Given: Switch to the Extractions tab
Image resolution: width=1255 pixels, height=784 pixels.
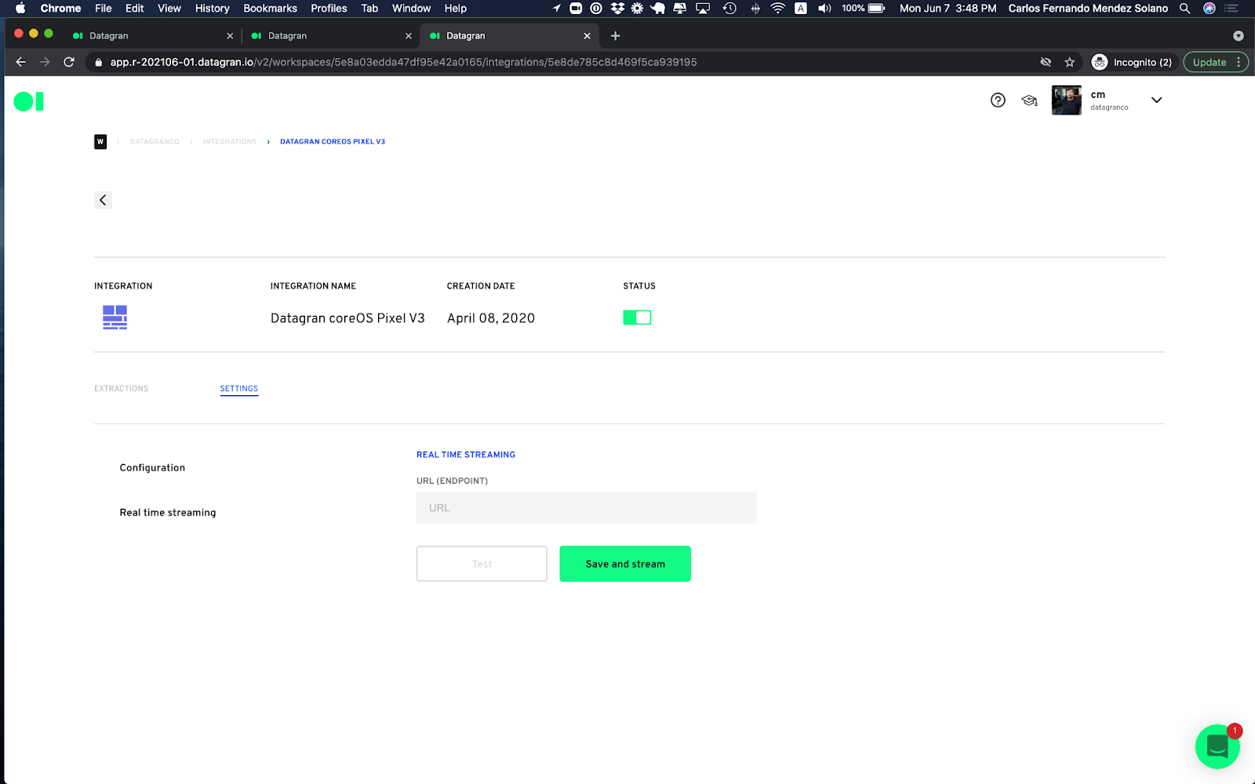Looking at the screenshot, I should (x=121, y=389).
